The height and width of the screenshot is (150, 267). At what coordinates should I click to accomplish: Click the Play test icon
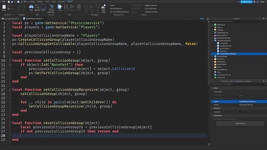pyautogui.click(x=60, y=7)
